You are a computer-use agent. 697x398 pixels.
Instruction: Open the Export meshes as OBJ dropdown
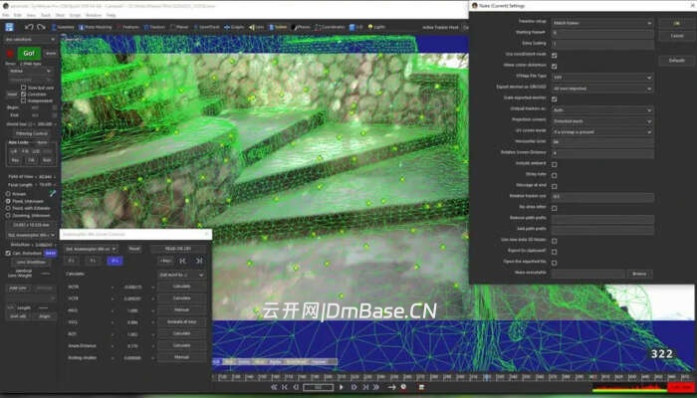(602, 89)
